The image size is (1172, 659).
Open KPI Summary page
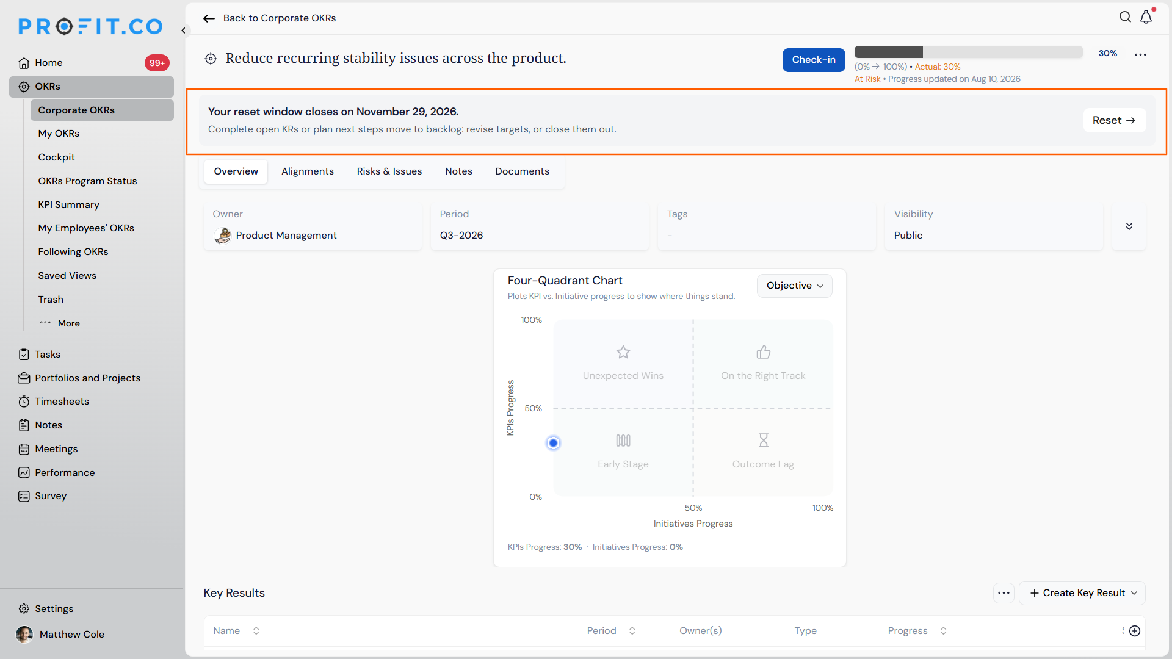[x=68, y=205]
